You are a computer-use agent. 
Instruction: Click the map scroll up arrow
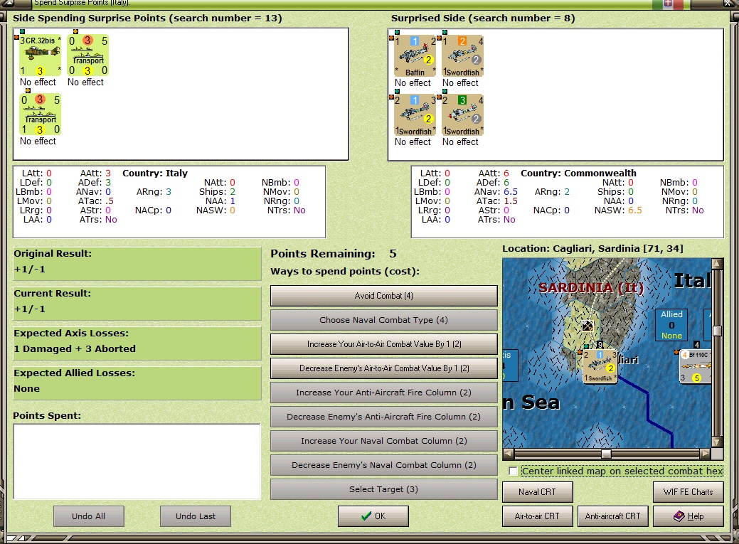coord(718,264)
